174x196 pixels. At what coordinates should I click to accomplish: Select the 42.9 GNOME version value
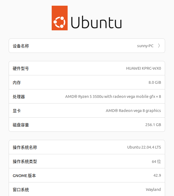[157, 175]
